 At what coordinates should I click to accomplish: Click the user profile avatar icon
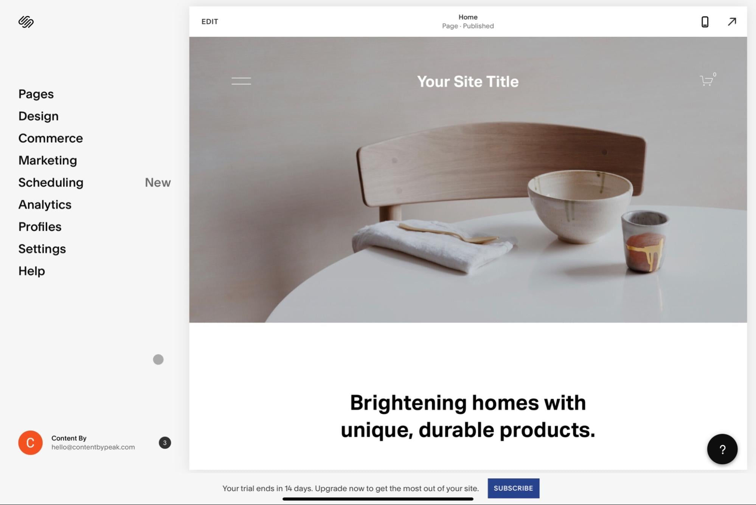tap(30, 443)
